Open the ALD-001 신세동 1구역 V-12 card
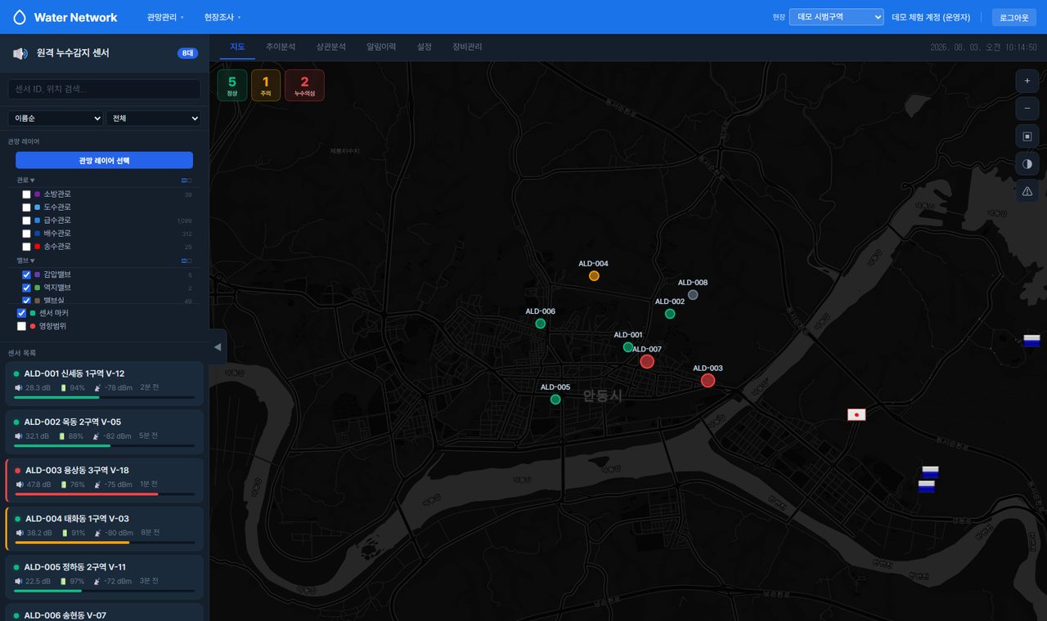 [105, 383]
